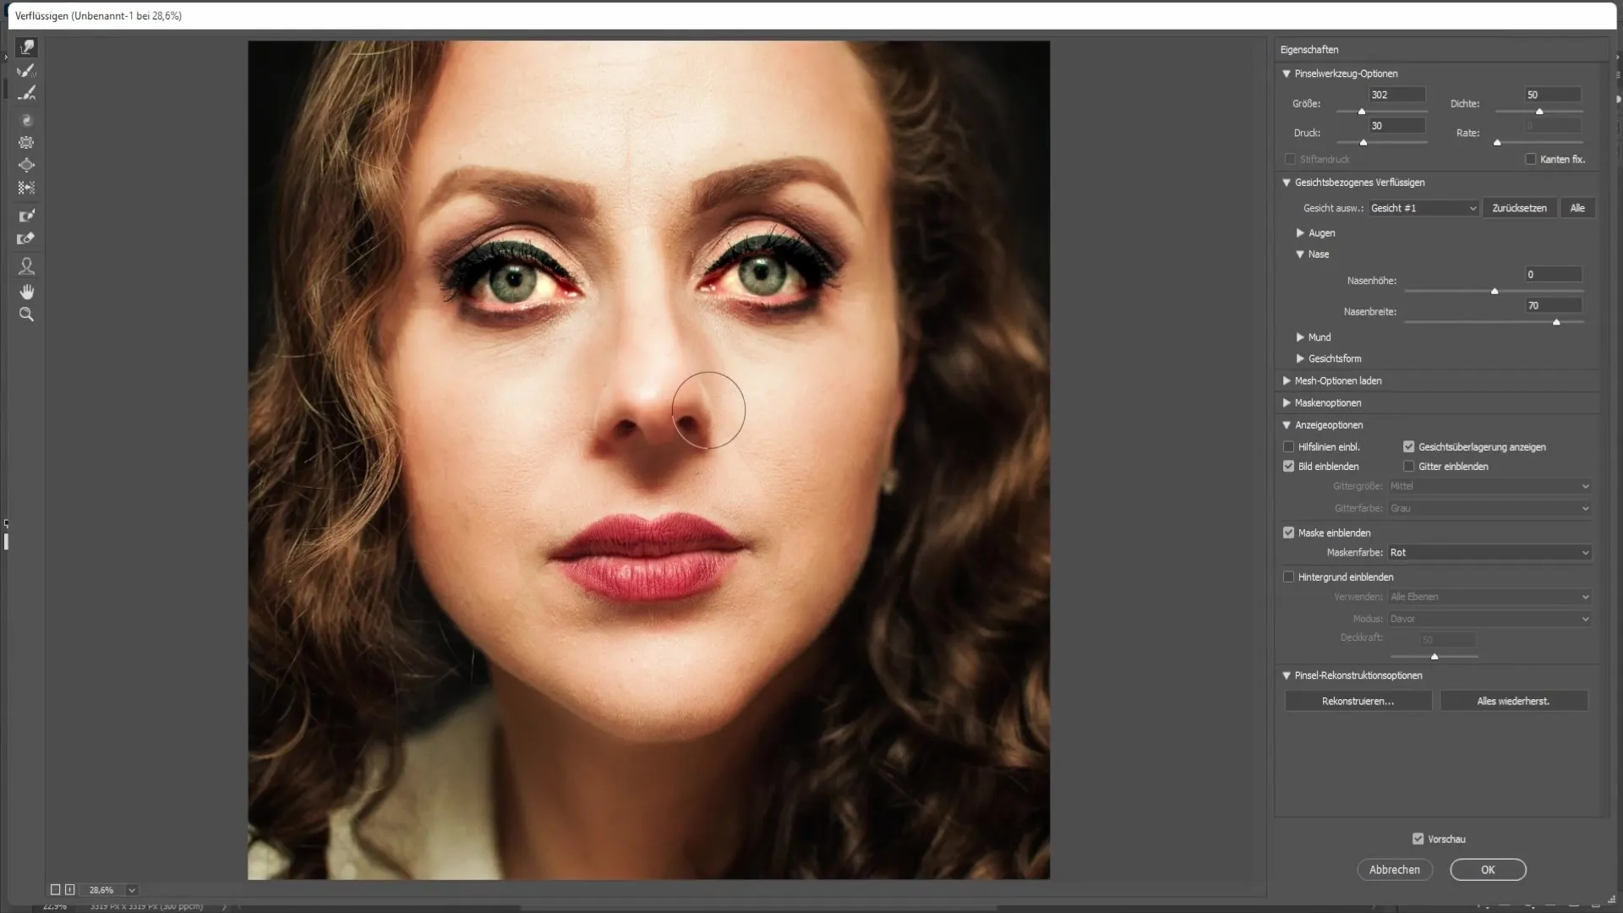Select the Zoom magnifier tool
This screenshot has height=913, width=1623.
tap(27, 314)
